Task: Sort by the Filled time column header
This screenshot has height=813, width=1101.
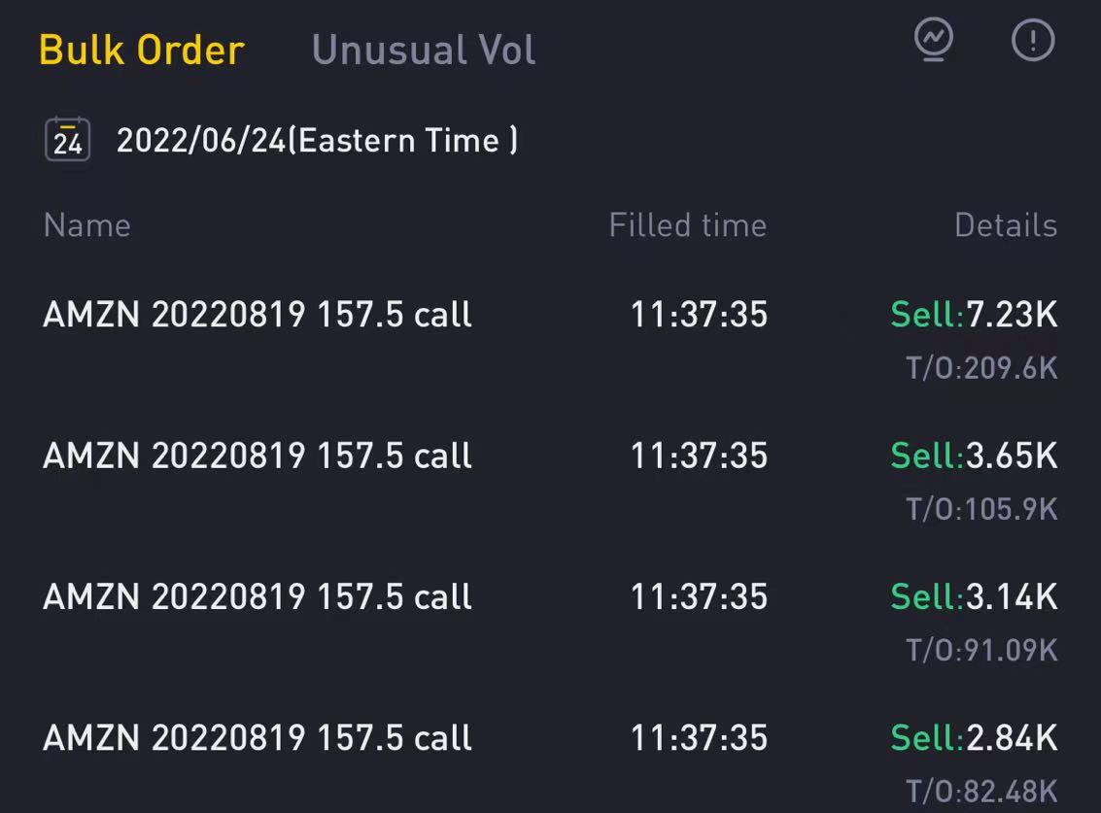Action: 688,225
